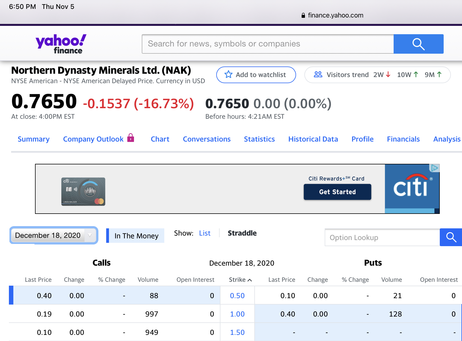Click the Company Outlook premium lock icon
This screenshot has height=341, width=462.
click(x=131, y=138)
